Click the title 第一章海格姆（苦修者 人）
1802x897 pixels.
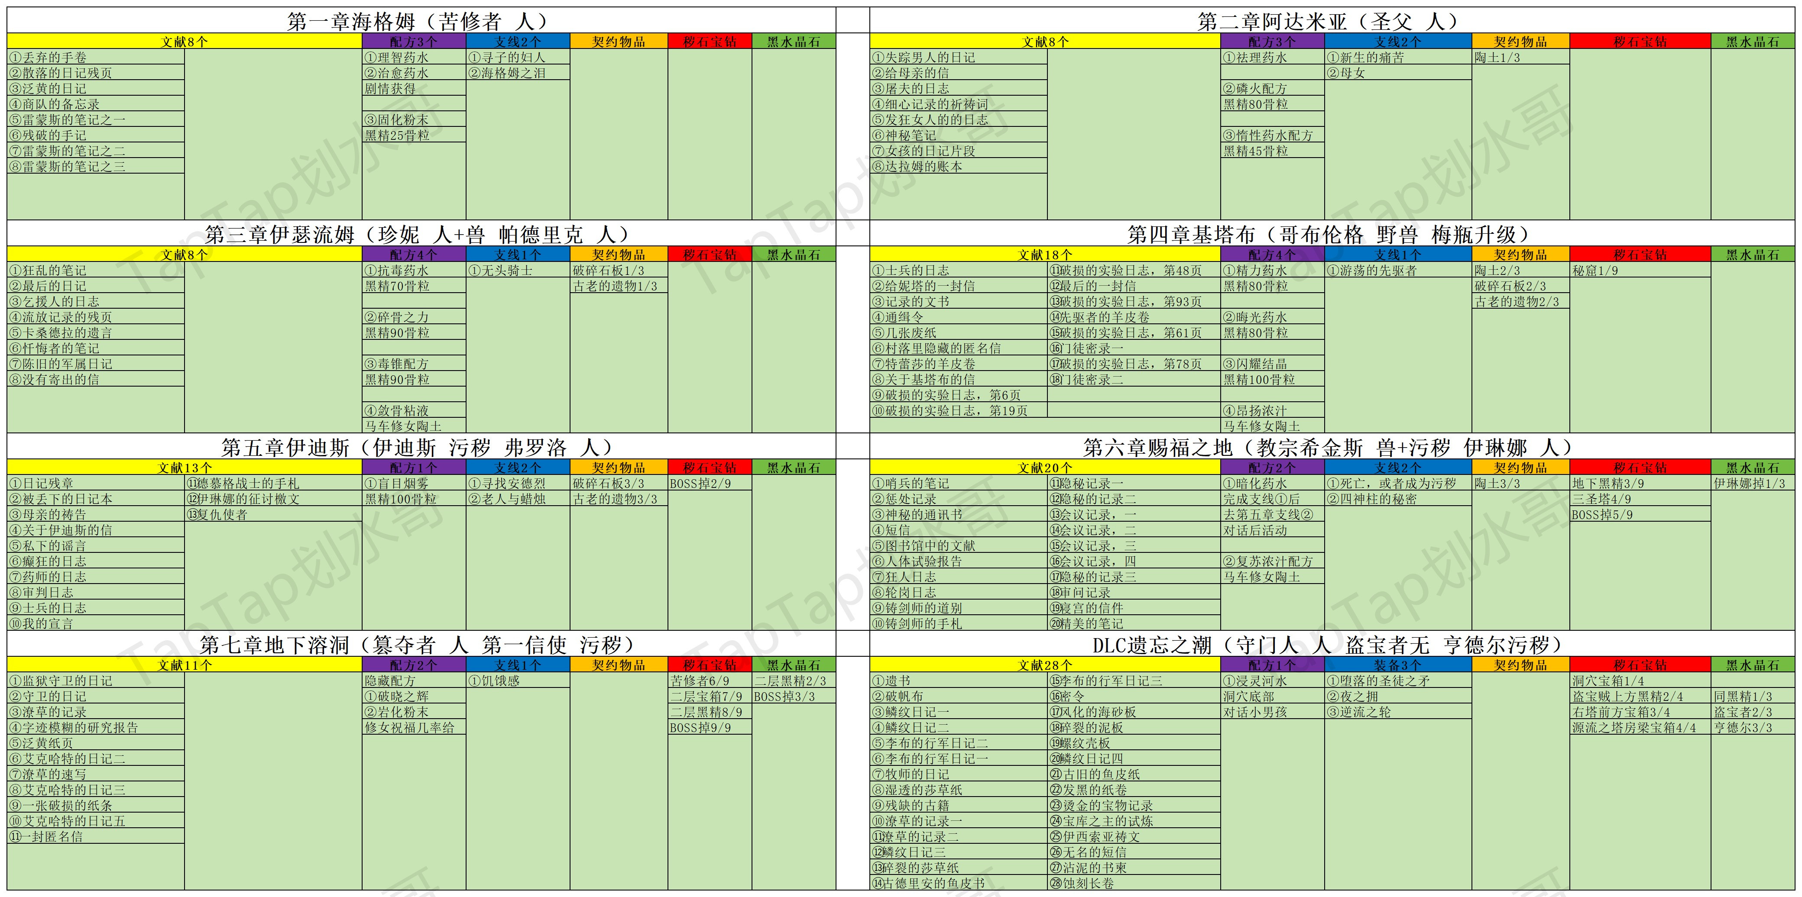point(421,21)
